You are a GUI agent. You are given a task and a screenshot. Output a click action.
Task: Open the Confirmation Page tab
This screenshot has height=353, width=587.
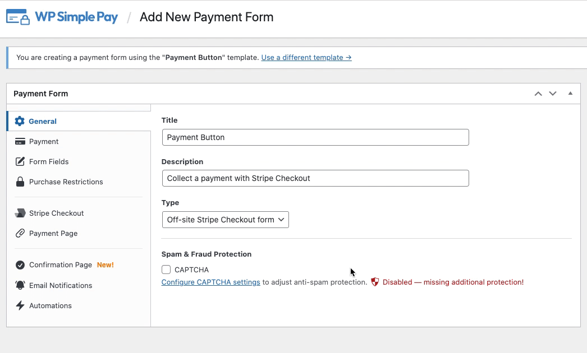[61, 265]
